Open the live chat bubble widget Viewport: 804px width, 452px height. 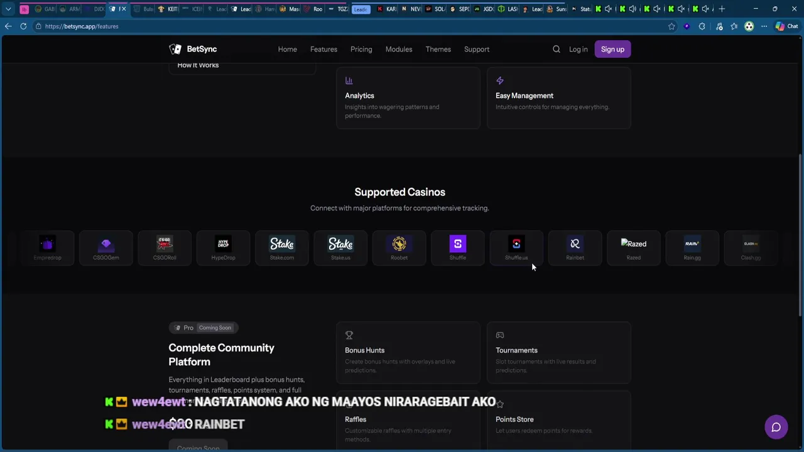tap(776, 427)
